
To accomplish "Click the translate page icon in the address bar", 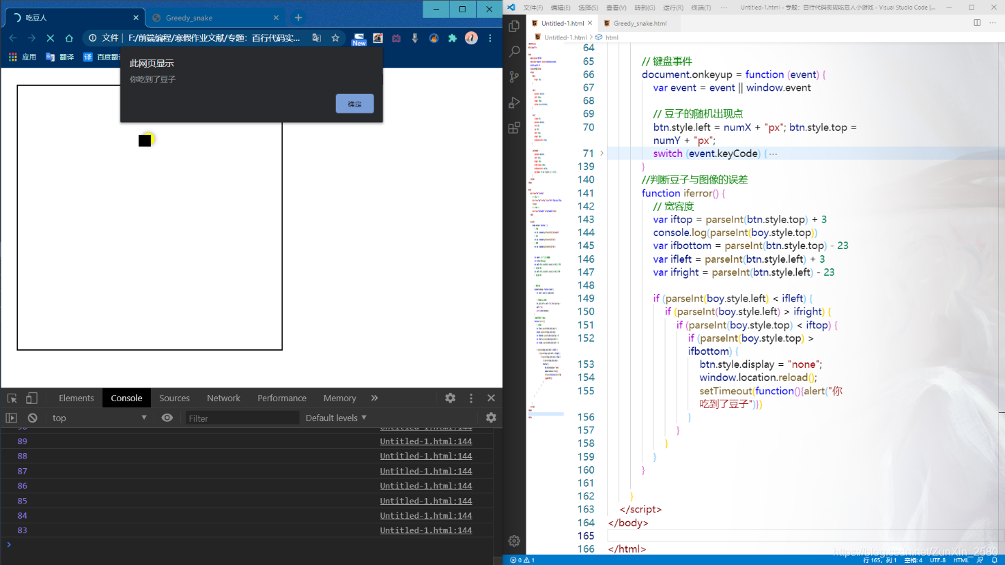I will 316,38.
